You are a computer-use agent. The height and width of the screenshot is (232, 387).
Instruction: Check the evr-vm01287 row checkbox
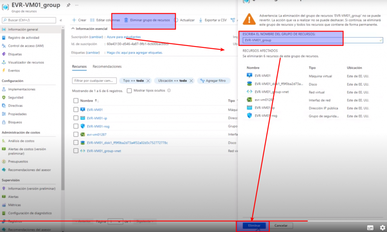point(76,134)
